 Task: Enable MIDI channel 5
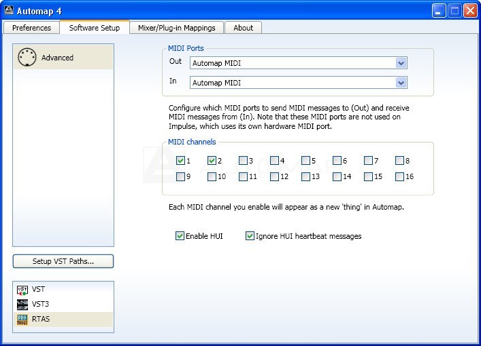click(x=305, y=160)
